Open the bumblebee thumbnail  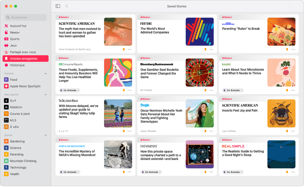click(281, 113)
